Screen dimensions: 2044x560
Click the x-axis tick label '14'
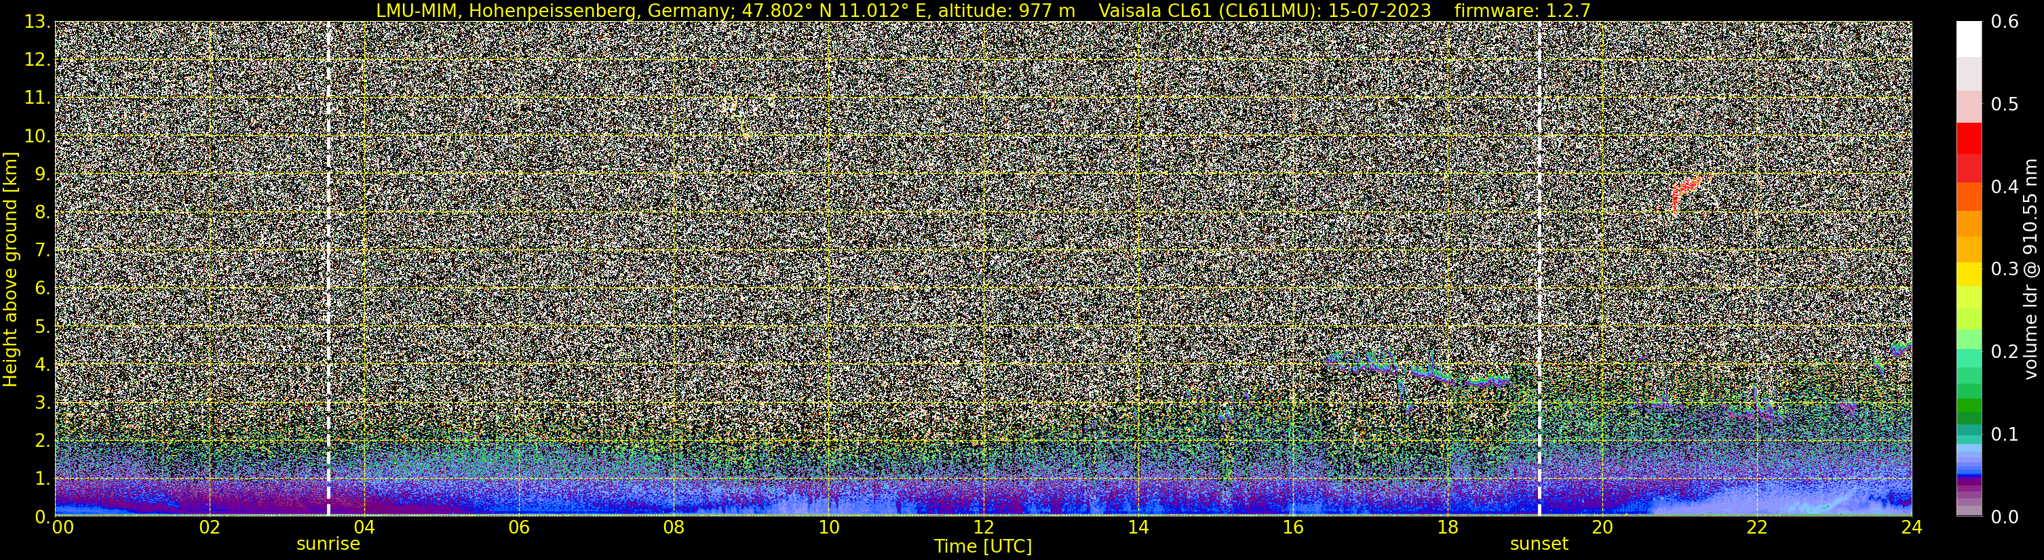pos(1137,527)
